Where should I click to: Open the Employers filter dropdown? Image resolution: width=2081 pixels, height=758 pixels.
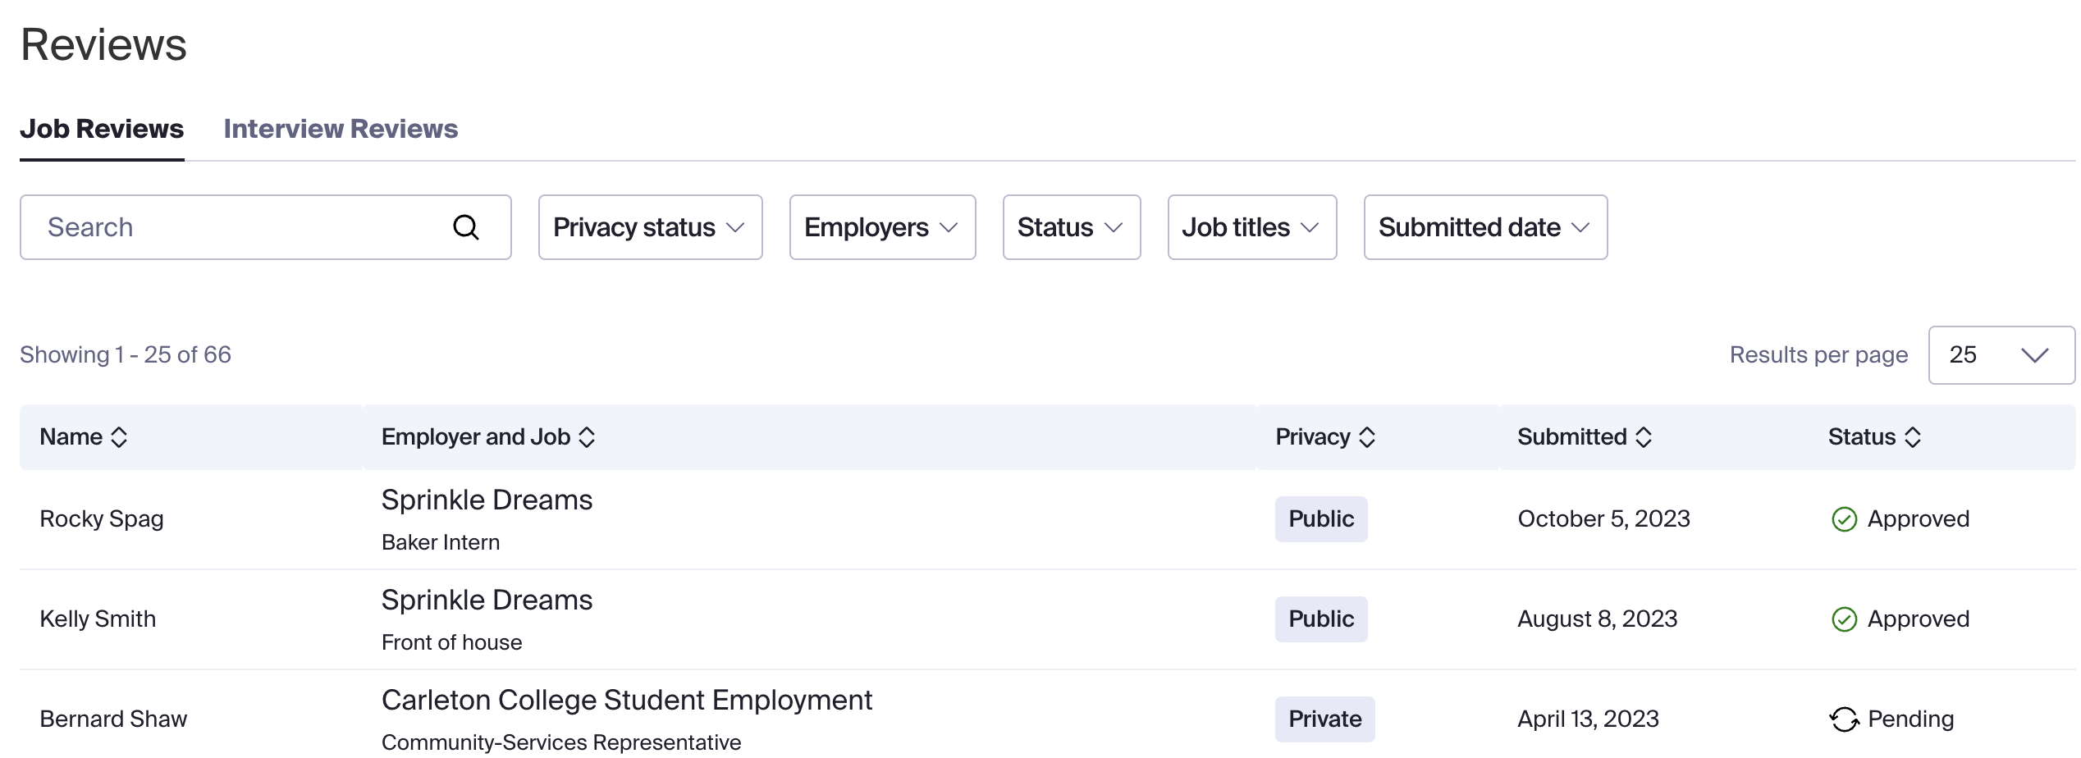[882, 227]
